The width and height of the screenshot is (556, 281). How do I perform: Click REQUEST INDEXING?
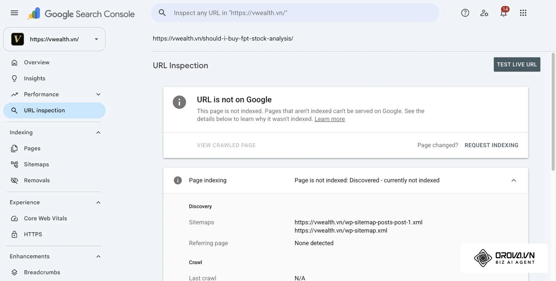491,145
